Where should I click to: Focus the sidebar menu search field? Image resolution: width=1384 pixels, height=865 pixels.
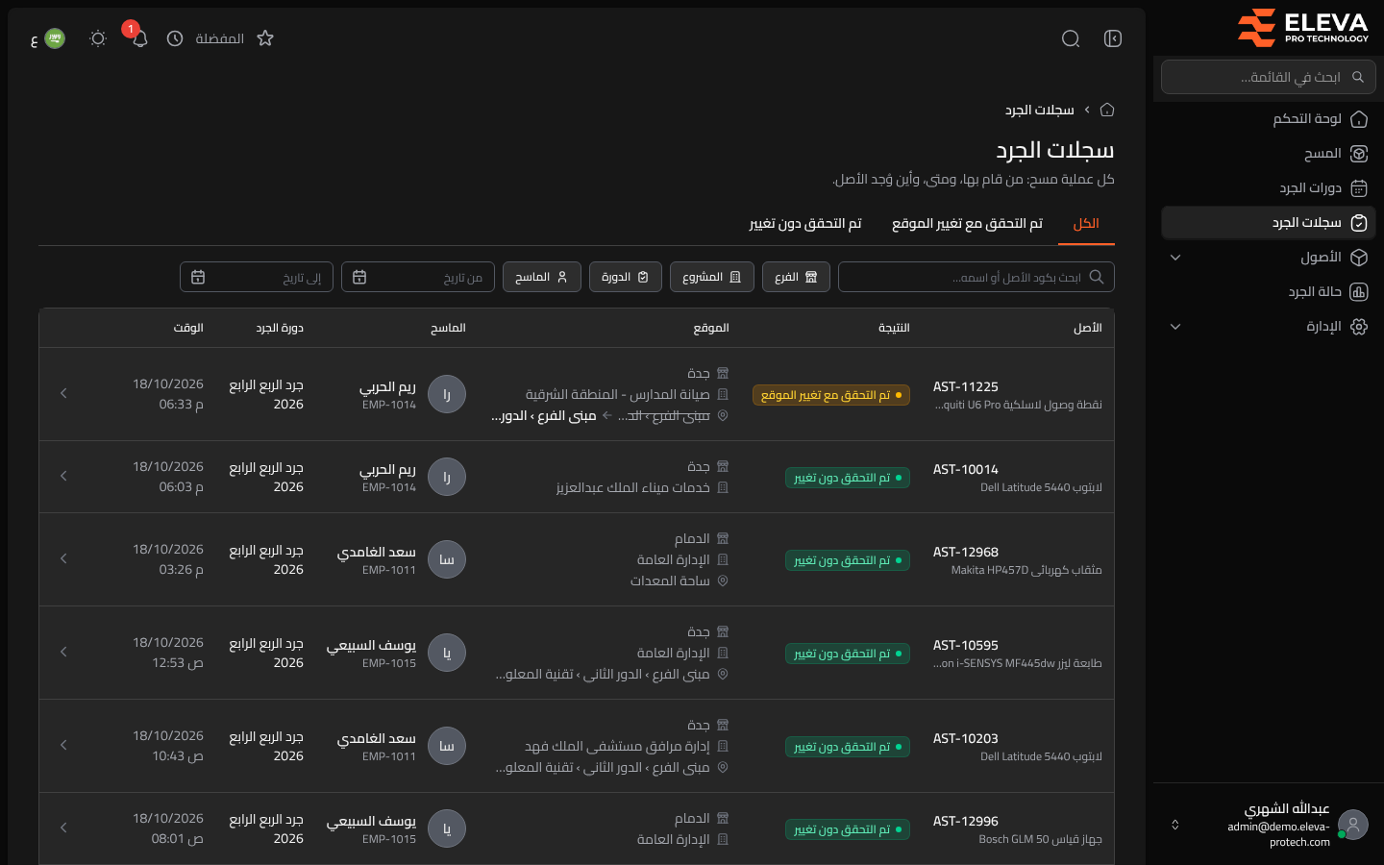pos(1269,77)
